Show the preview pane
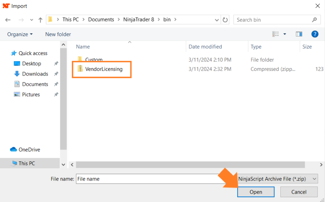This screenshot has height=202, width=325. click(x=299, y=34)
